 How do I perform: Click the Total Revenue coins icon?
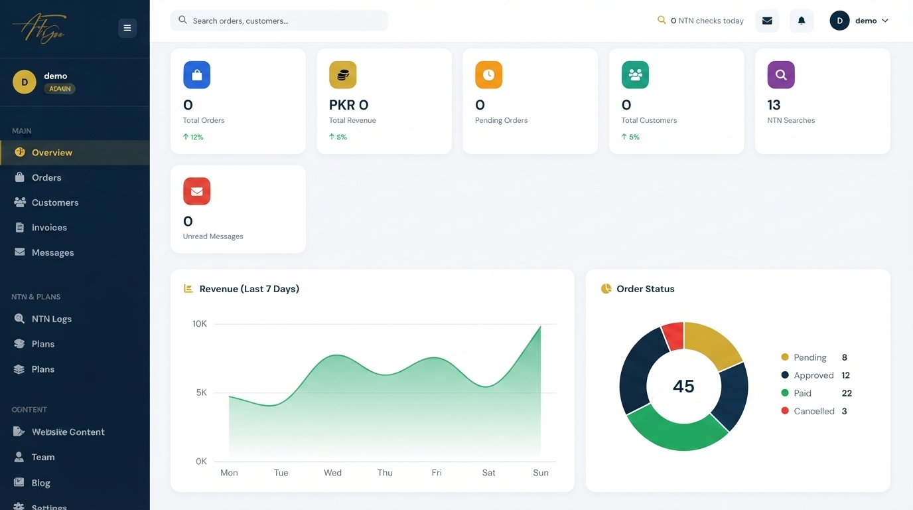pos(343,75)
